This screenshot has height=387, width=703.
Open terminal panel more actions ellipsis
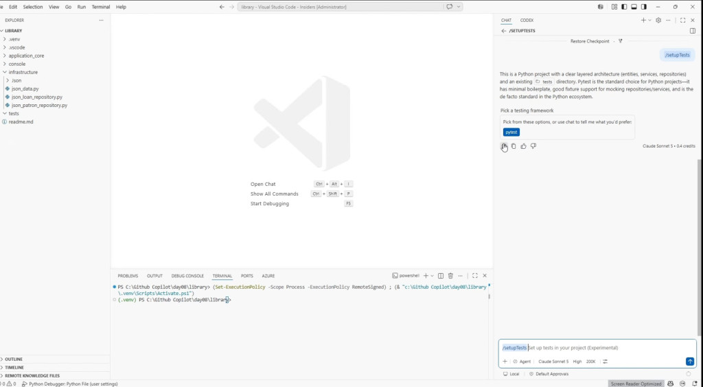(x=461, y=276)
